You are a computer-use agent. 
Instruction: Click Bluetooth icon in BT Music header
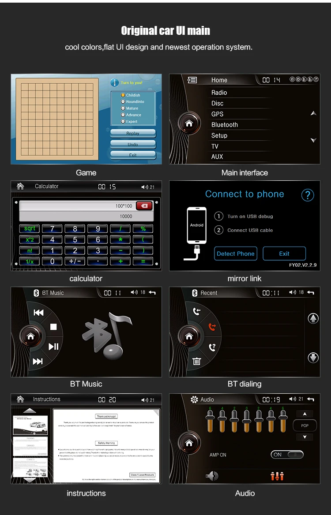pyautogui.click(x=36, y=293)
